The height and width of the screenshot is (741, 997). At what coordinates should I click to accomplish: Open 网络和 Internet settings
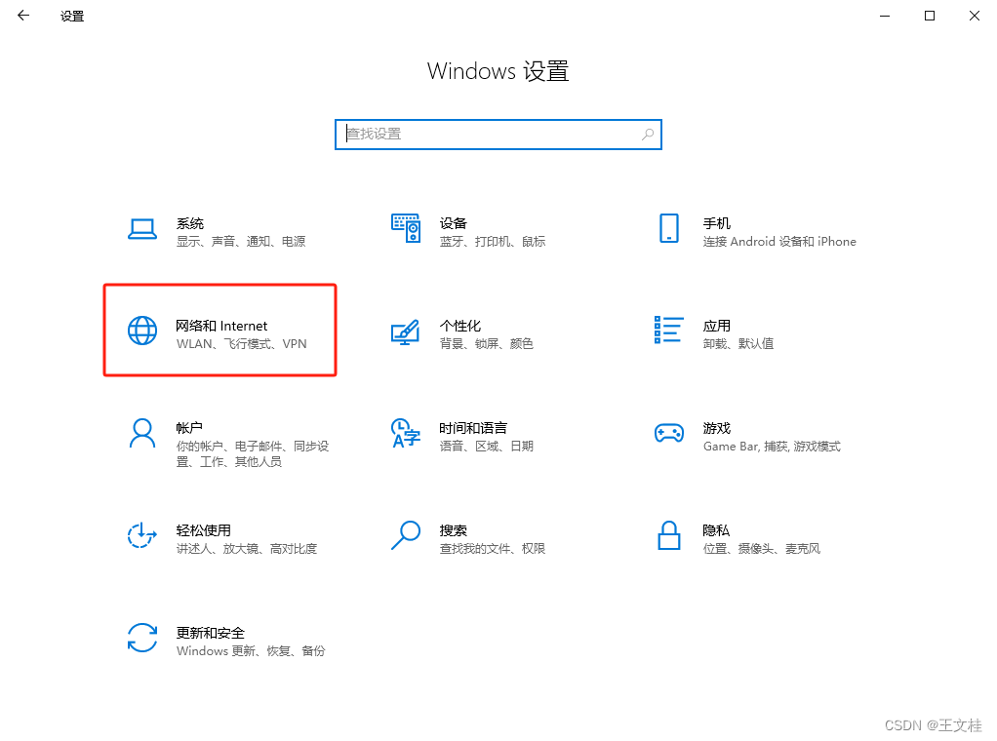coord(221,326)
